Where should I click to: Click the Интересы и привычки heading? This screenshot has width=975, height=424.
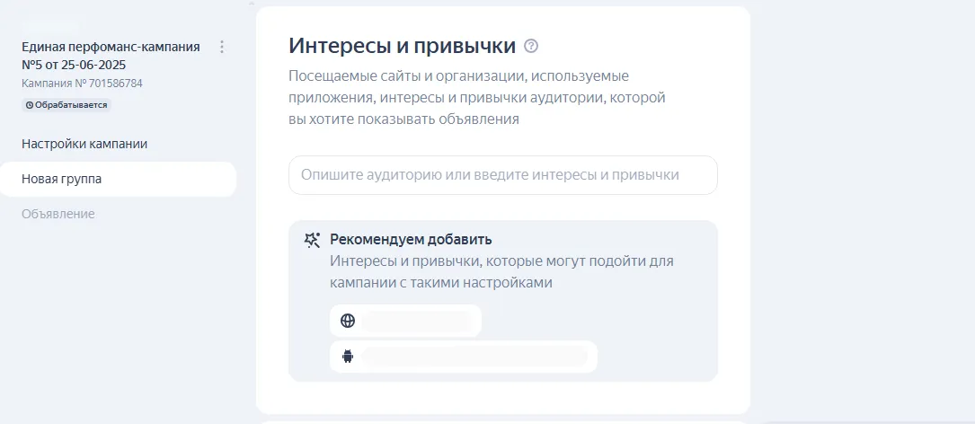pyautogui.click(x=402, y=46)
